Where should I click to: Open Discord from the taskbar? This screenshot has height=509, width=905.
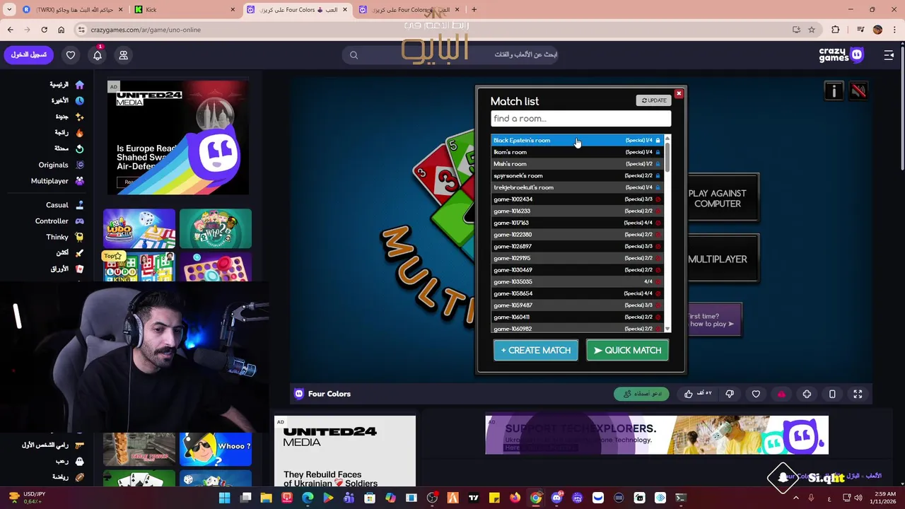(x=556, y=498)
